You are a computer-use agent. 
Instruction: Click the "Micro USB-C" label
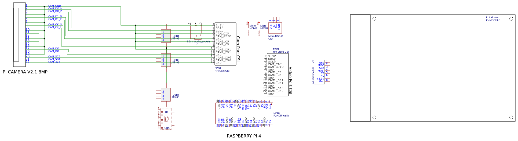[276, 36]
